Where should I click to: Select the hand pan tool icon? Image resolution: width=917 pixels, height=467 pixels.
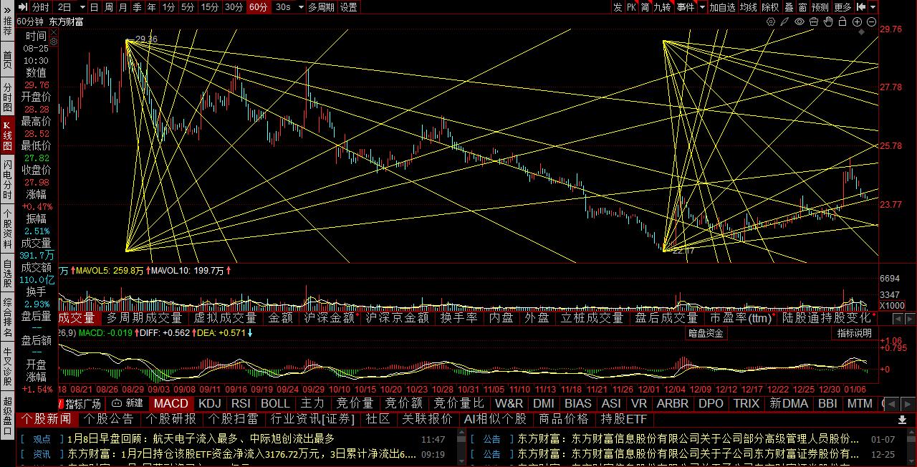[828, 21]
